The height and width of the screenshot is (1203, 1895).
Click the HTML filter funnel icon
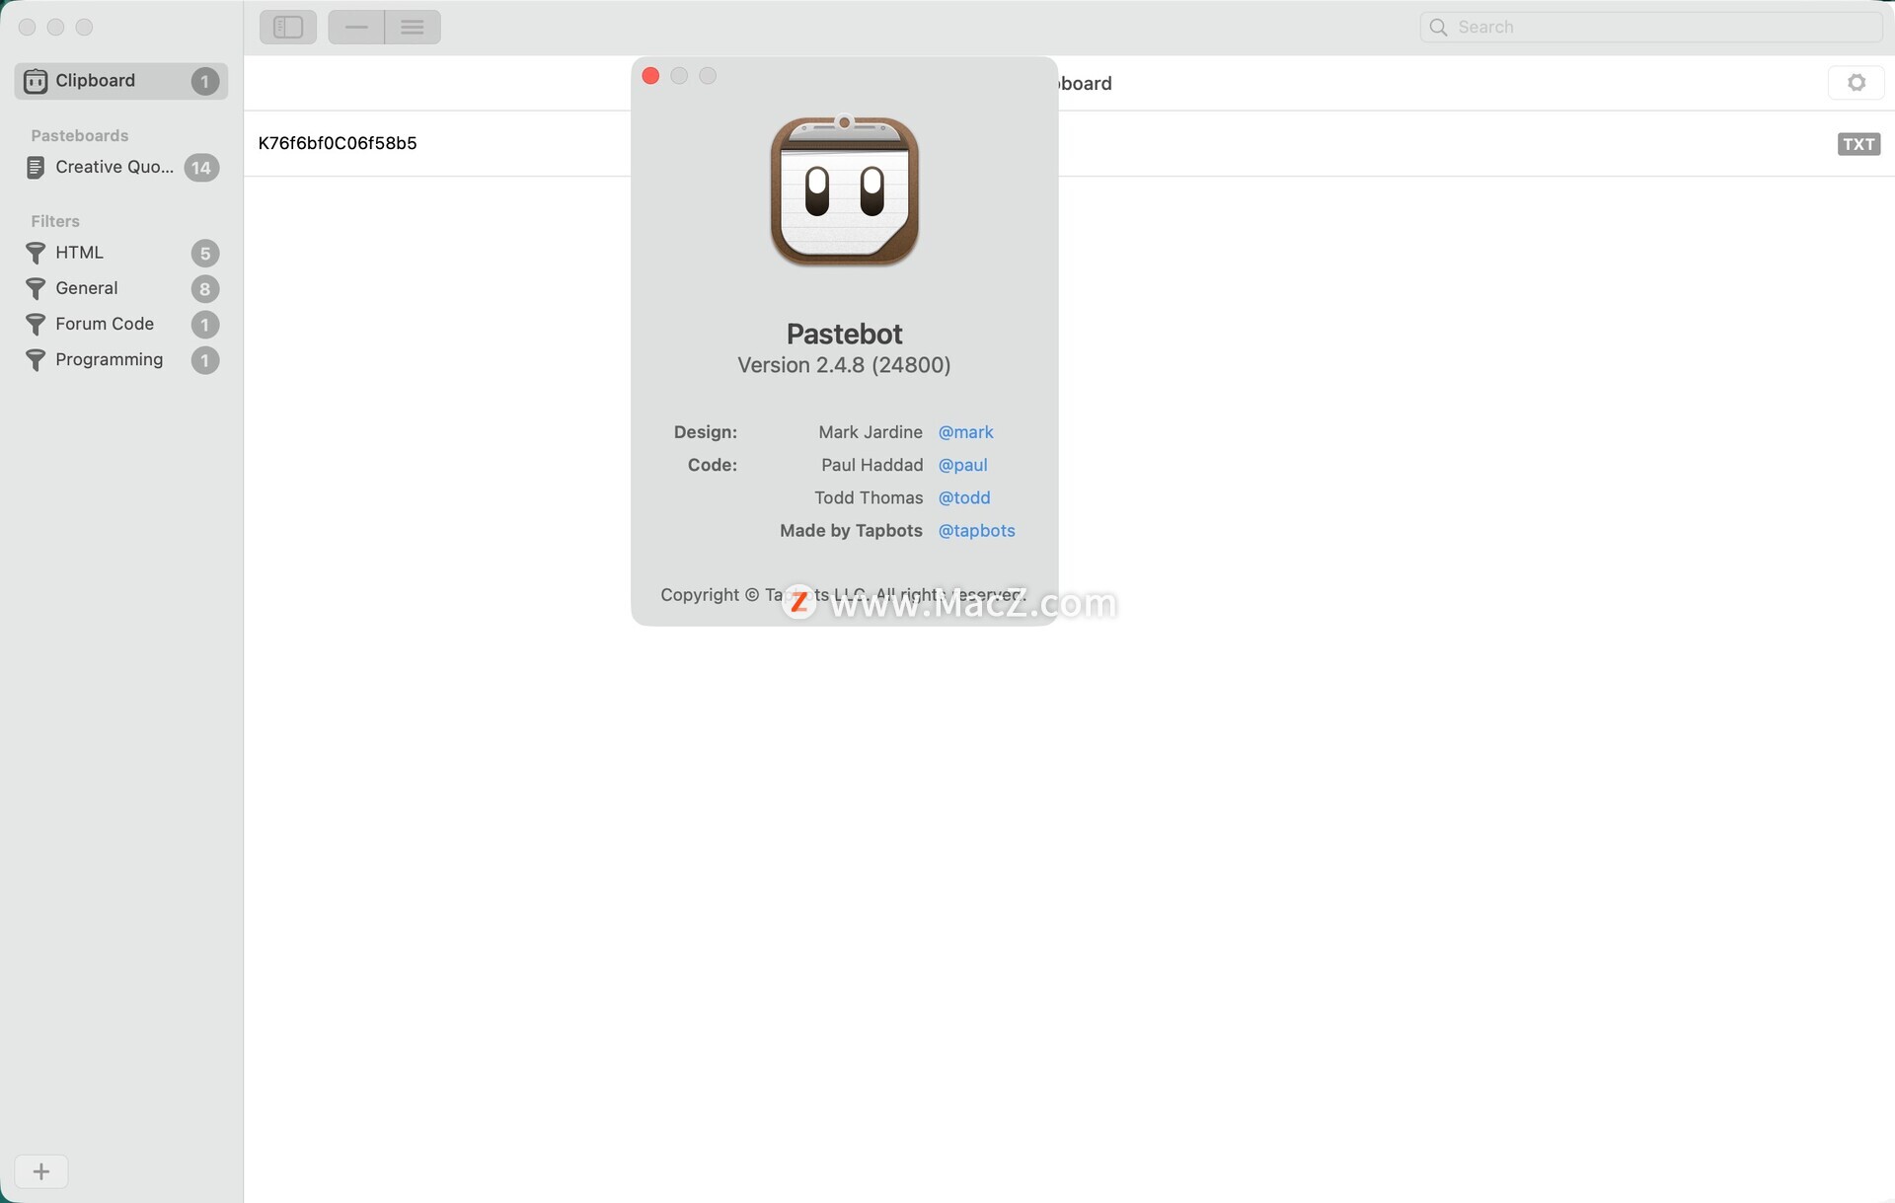[x=36, y=254]
